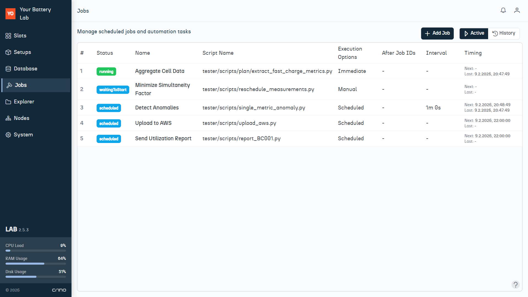
Task: Click the Slots grid icon in sidebar
Action: [x=8, y=36]
